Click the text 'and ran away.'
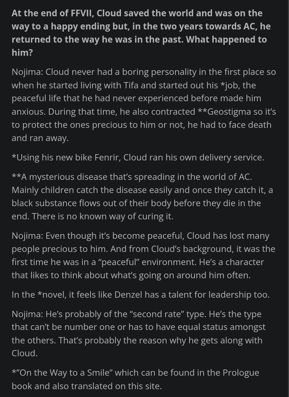The width and height of the screenshot is (289, 397). [x=40, y=138]
